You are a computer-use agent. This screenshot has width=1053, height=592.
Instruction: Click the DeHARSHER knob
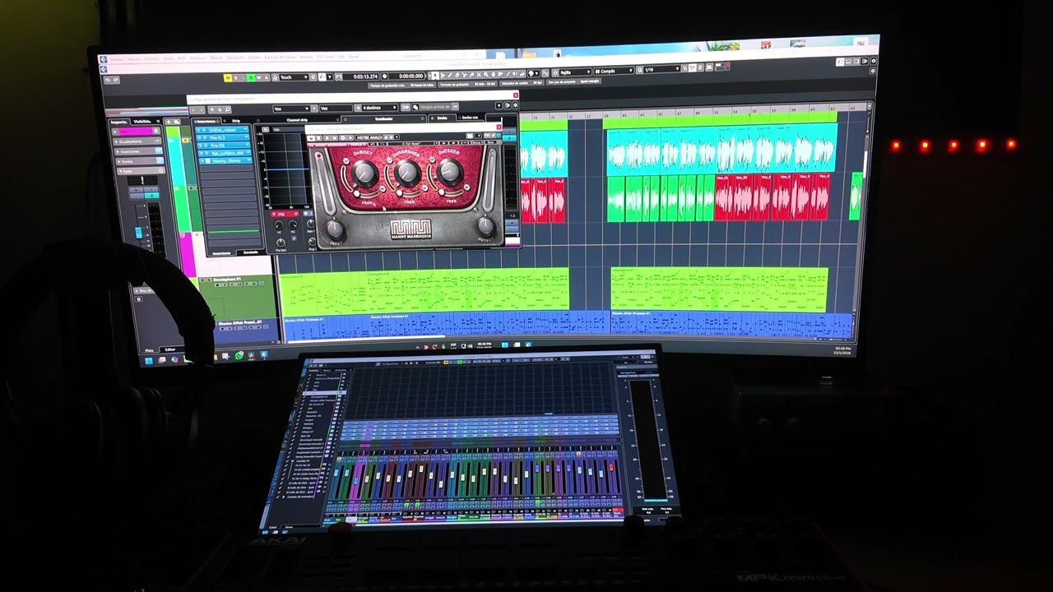pyautogui.click(x=407, y=173)
